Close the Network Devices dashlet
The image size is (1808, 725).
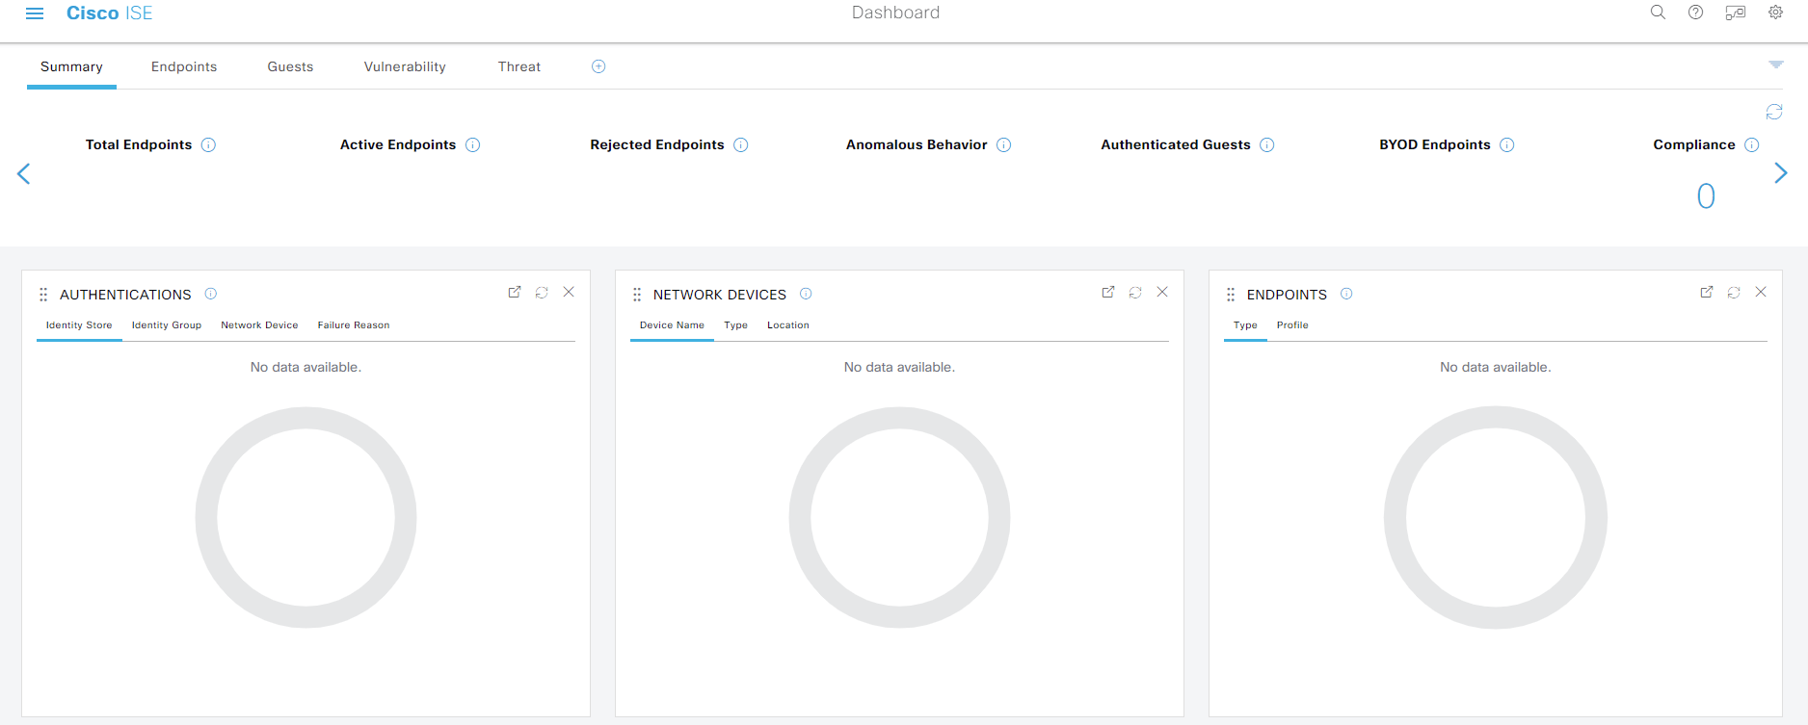pyautogui.click(x=1162, y=292)
